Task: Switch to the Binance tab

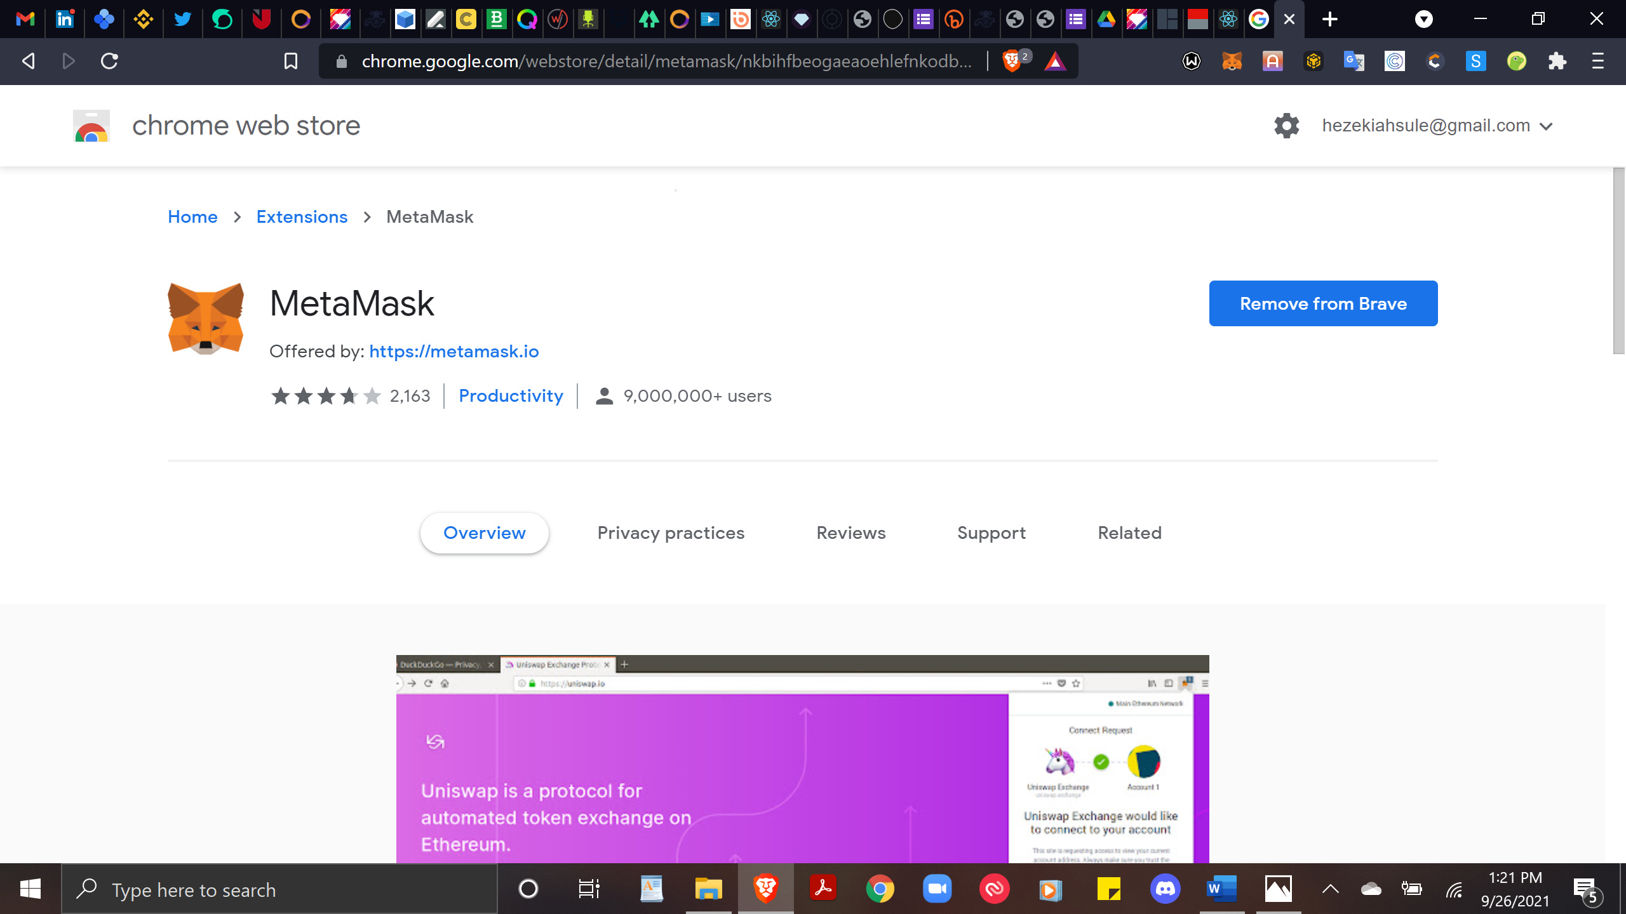Action: 144,20
